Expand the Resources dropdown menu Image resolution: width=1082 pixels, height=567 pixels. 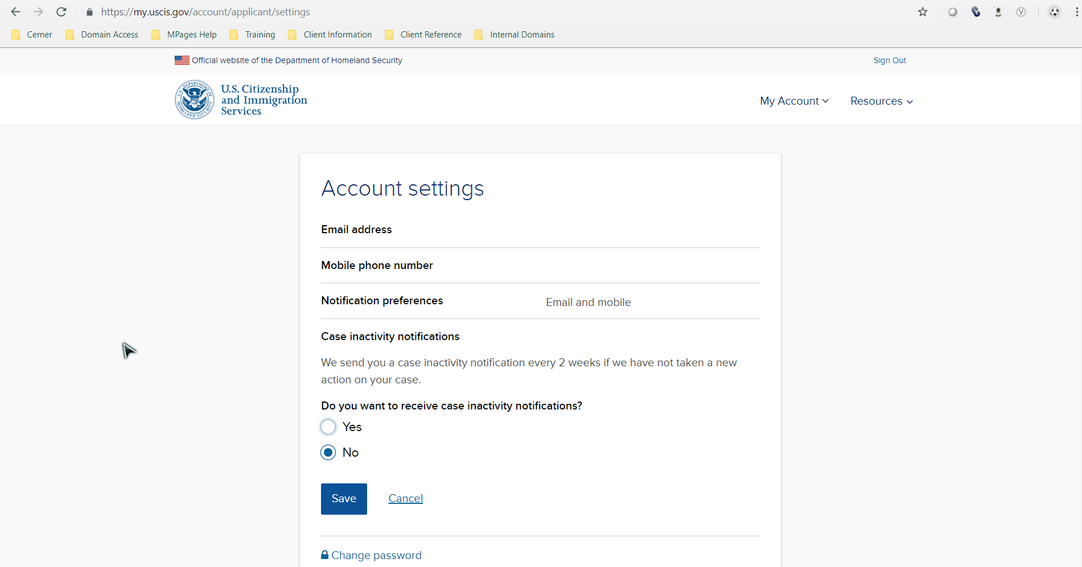pos(881,101)
